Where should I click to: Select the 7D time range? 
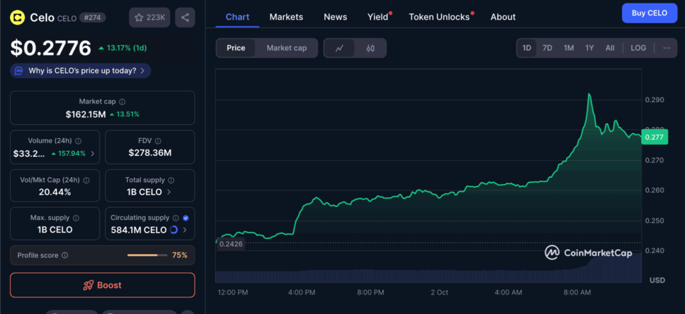point(547,48)
